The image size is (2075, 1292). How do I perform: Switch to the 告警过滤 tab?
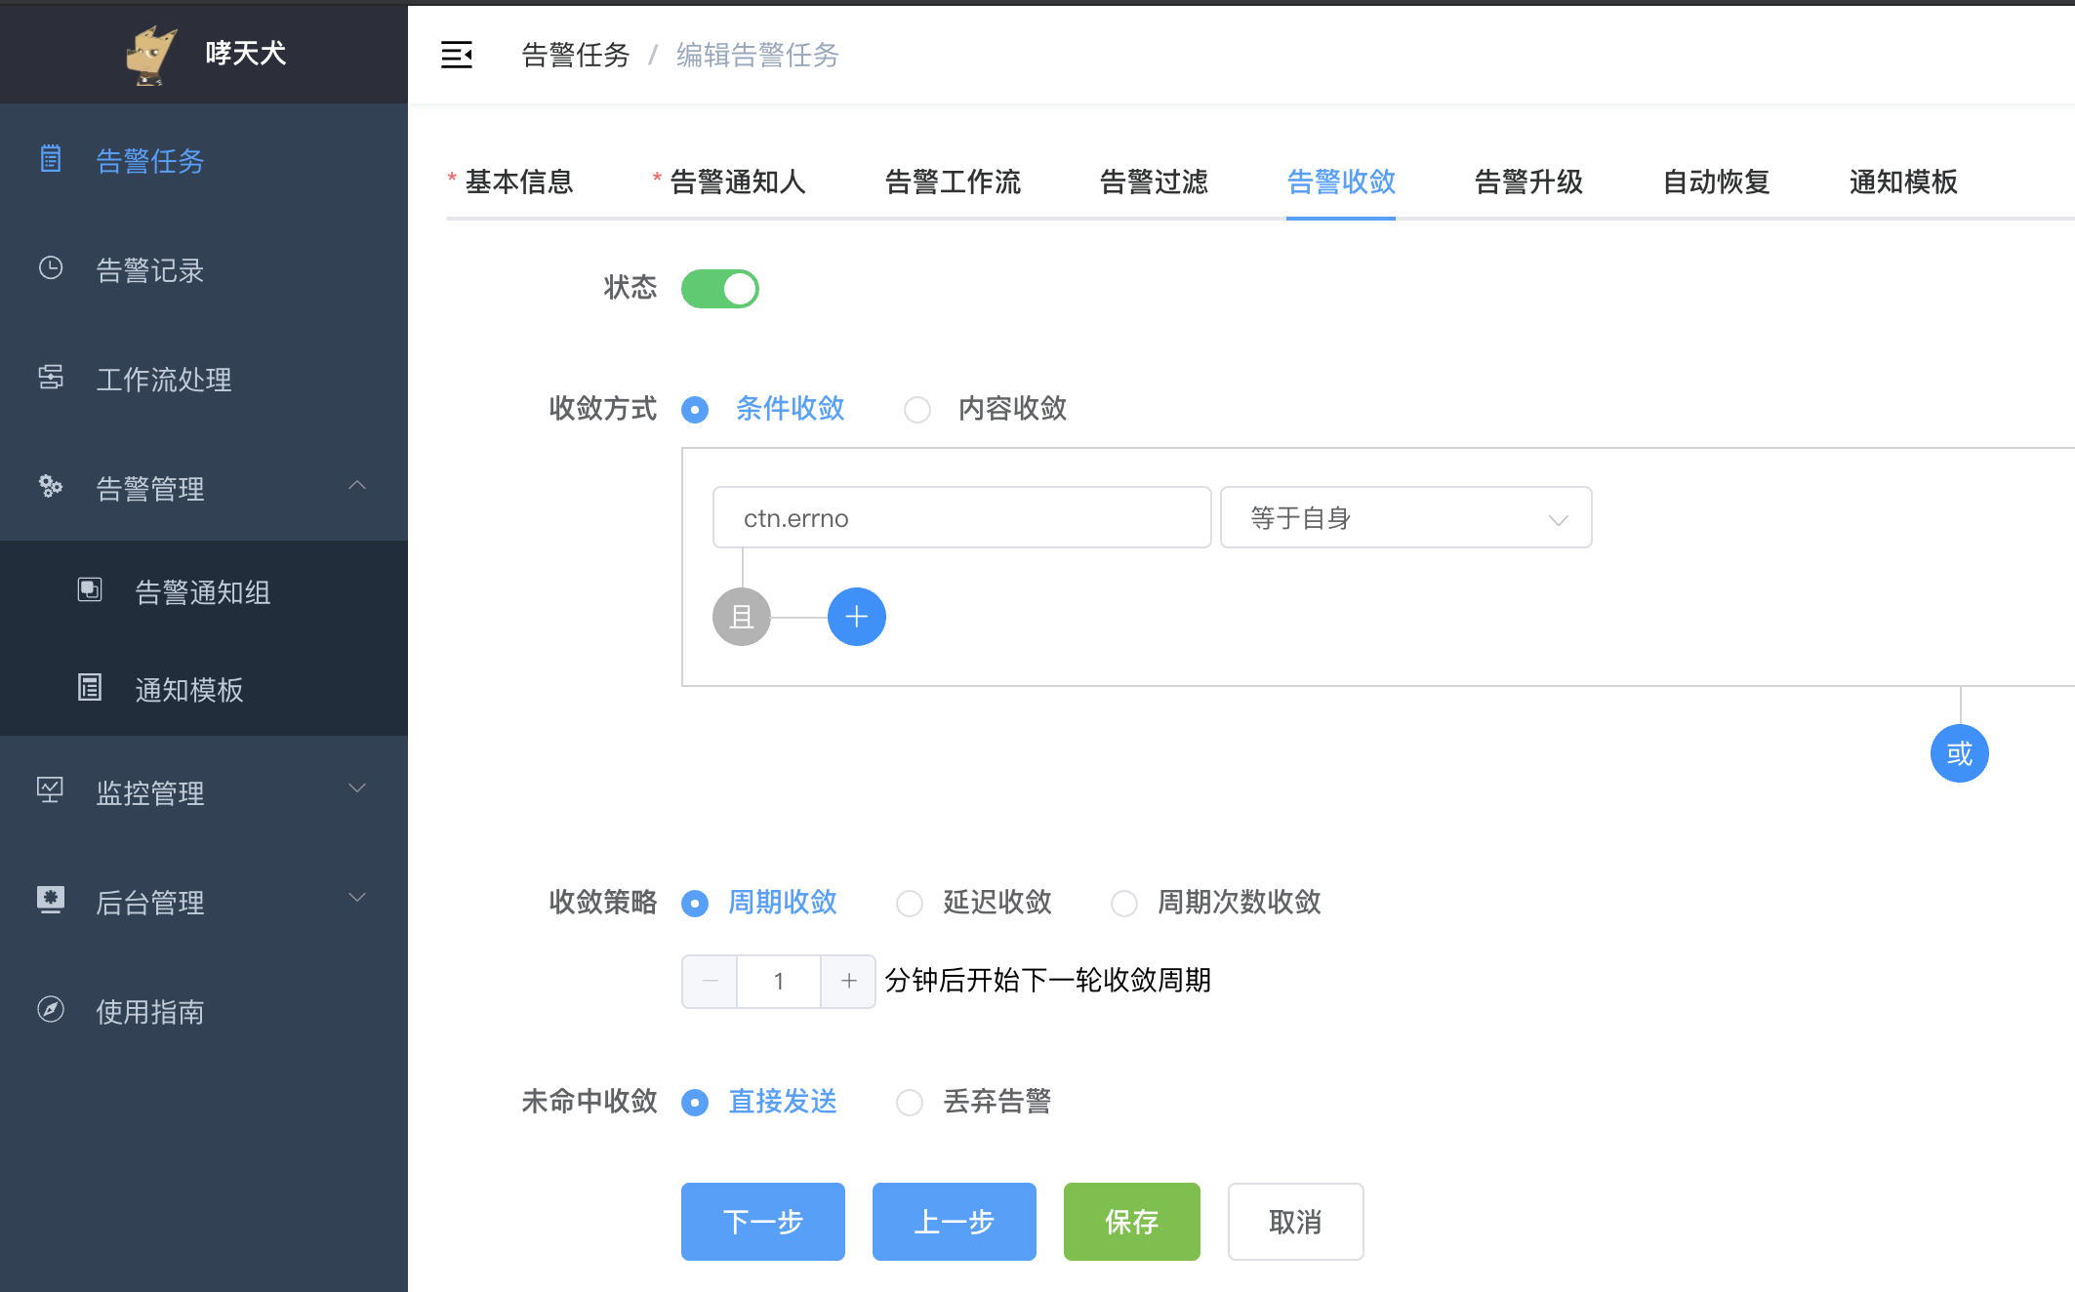pos(1154,182)
